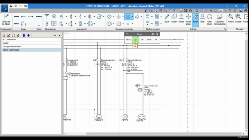Undo the last action

coord(16,6)
